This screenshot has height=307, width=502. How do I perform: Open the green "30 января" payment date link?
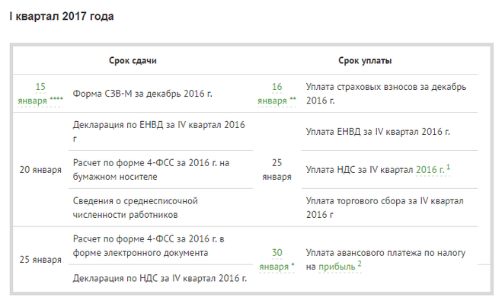[277, 259]
